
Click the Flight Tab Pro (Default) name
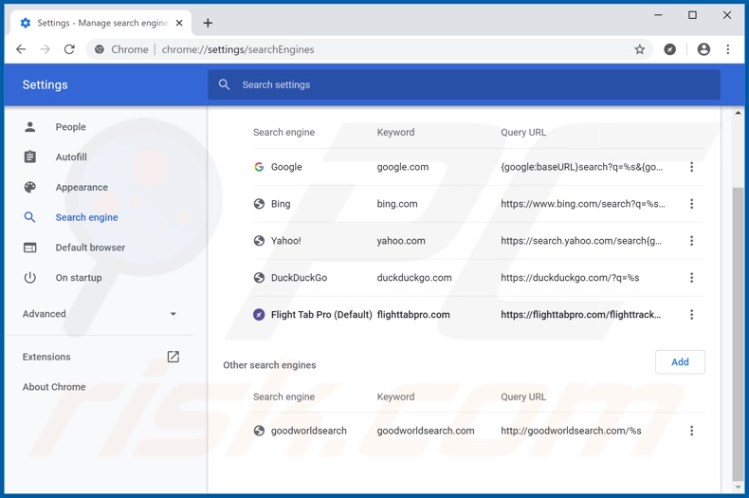pos(321,315)
